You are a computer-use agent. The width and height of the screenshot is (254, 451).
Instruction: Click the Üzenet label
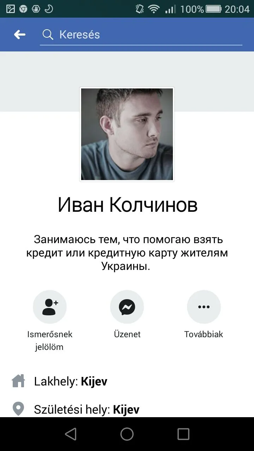coord(127,334)
